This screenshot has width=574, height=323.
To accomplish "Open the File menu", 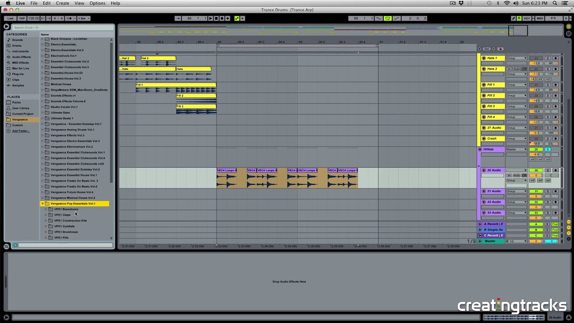I will pos(34,3).
